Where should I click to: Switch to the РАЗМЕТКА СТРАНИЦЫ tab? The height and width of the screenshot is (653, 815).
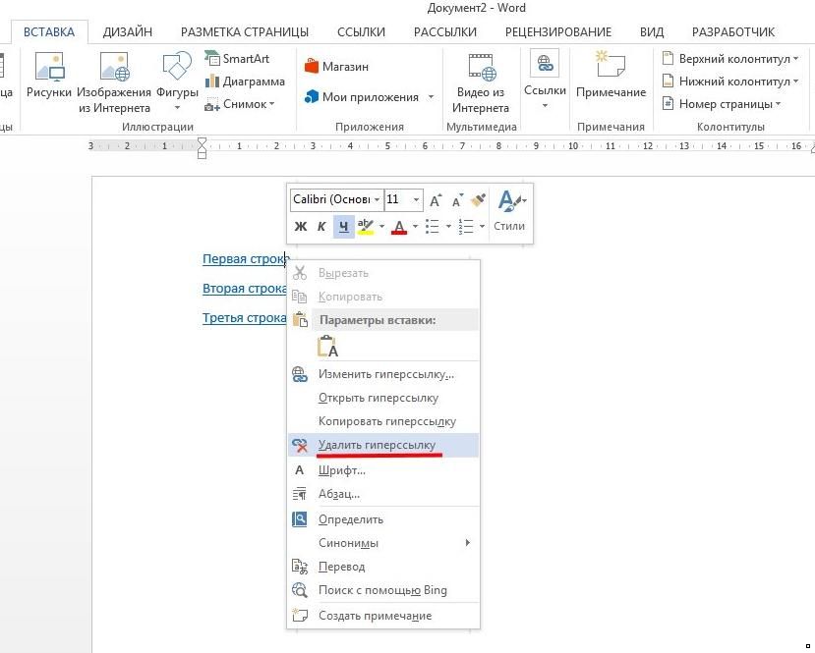pos(245,32)
